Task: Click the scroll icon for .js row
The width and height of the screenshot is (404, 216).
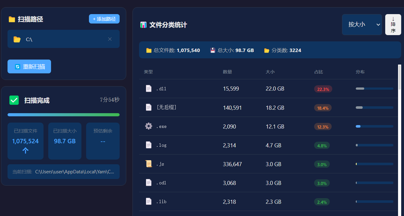Action: 149,164
